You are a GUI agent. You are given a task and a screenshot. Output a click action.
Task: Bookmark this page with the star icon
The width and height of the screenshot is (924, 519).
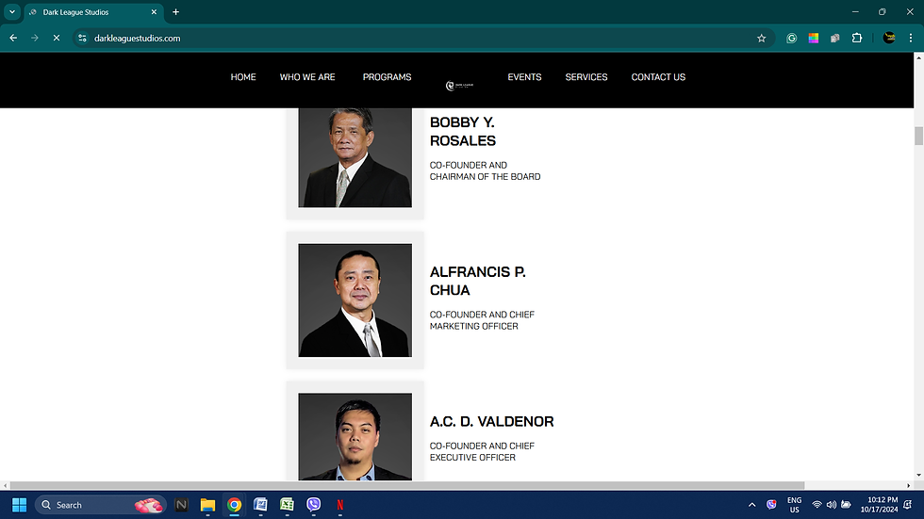(x=762, y=38)
